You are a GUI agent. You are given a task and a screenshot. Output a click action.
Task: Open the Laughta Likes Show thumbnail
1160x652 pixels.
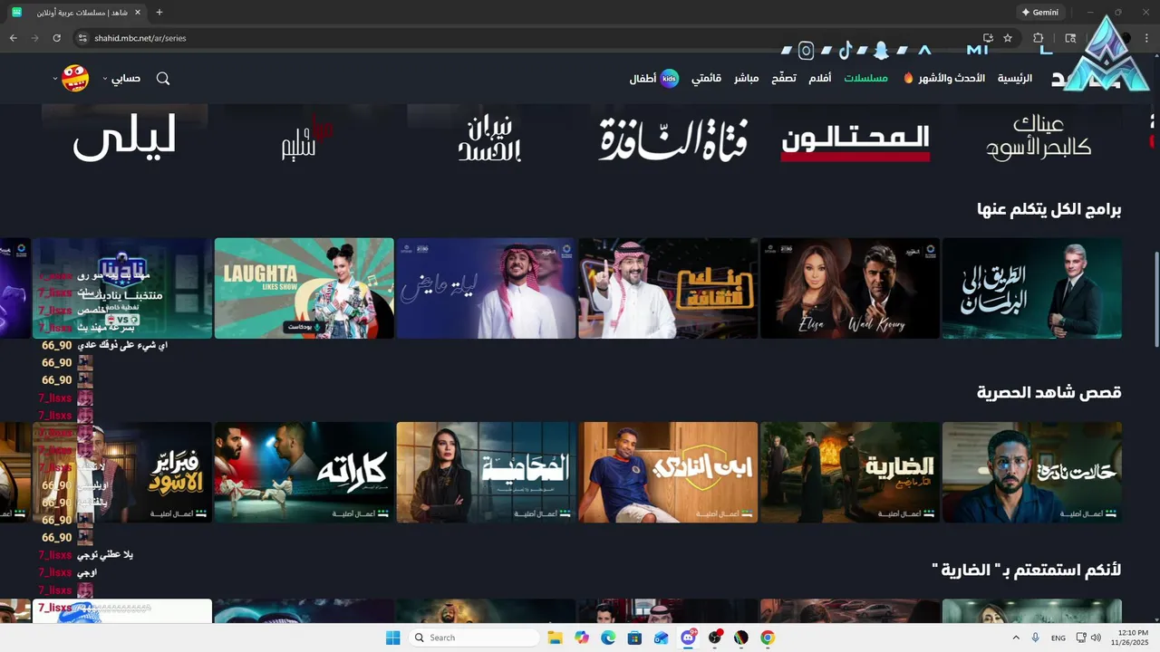click(304, 288)
